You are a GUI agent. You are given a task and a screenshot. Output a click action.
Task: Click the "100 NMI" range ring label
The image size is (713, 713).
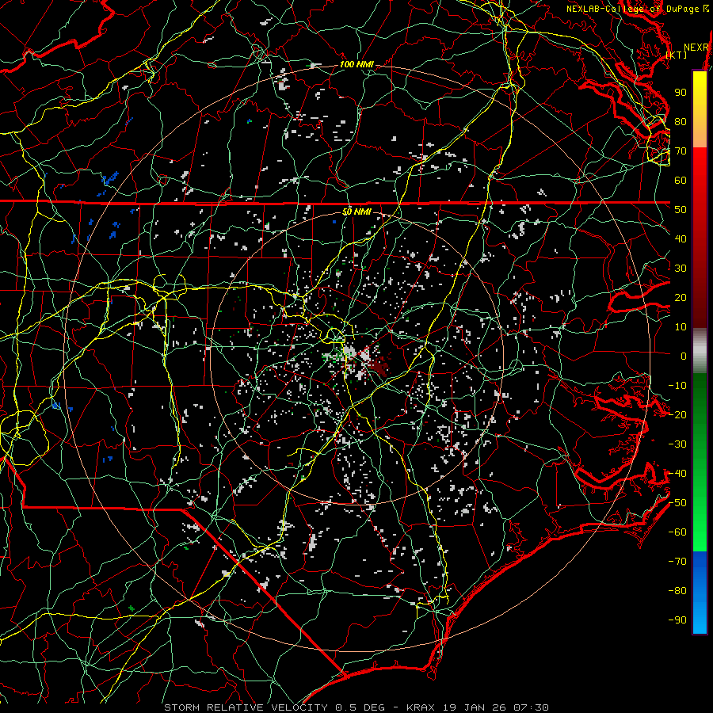click(x=356, y=65)
